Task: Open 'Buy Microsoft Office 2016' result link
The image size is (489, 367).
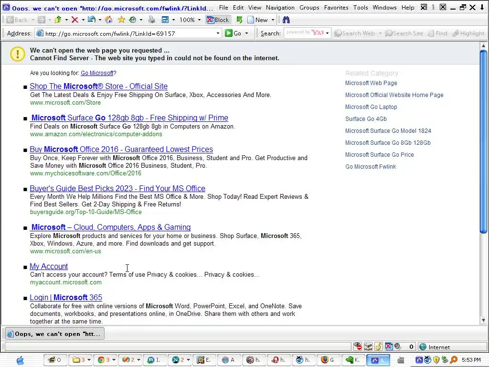Action: [x=121, y=149]
